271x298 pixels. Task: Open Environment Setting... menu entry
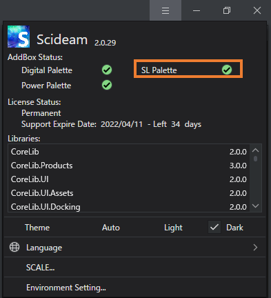coord(134,288)
